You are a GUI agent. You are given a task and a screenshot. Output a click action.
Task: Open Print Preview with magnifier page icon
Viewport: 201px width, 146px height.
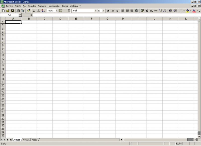[23, 11]
